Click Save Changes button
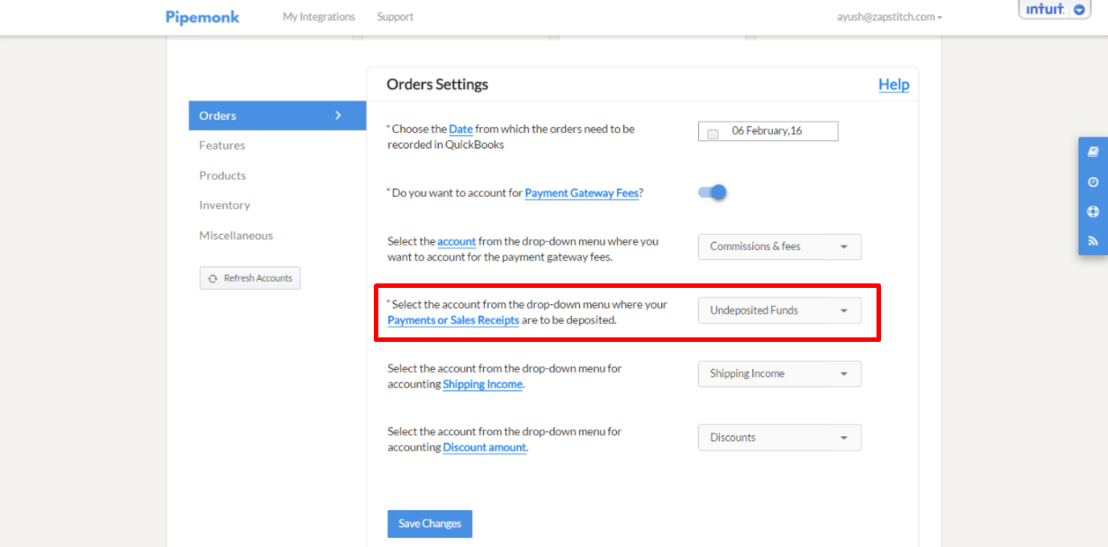 tap(430, 524)
